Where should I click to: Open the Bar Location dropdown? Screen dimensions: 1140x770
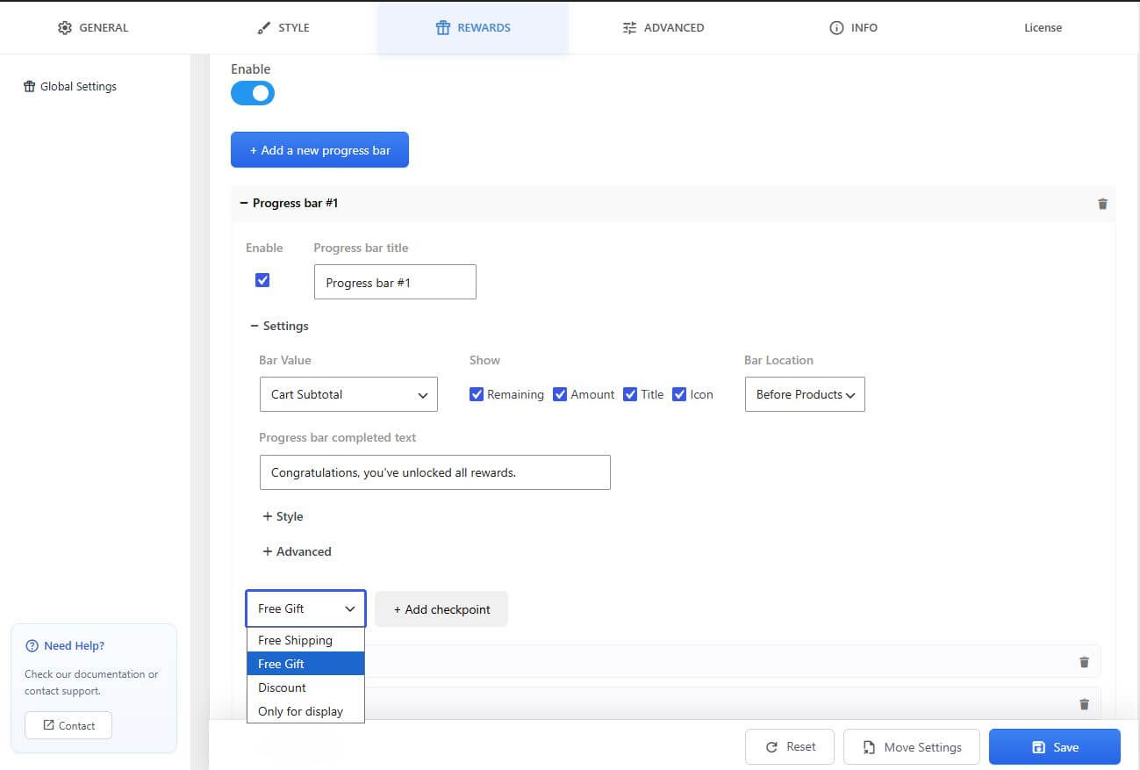(805, 394)
